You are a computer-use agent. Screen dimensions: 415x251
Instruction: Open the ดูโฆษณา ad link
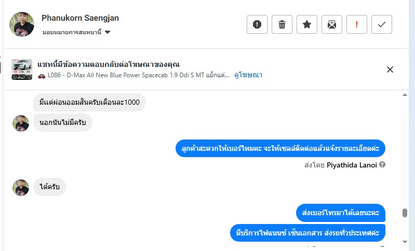tap(248, 75)
